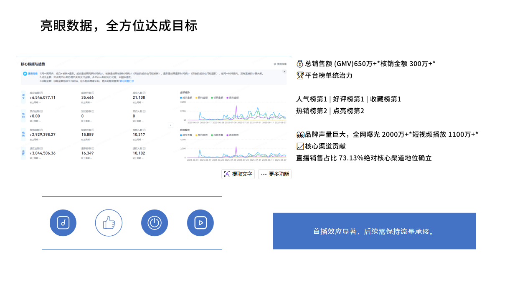Click the info icon beside 预约券数
This screenshot has width=525, height=292.
pyautogui.click(x=93, y=111)
